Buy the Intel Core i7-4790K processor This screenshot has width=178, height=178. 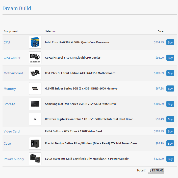click(x=170, y=42)
